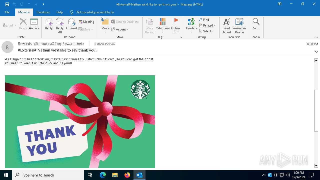Click the Starbucks Thank You gift card image
This screenshot has width=320, height=180.
click(x=80, y=121)
